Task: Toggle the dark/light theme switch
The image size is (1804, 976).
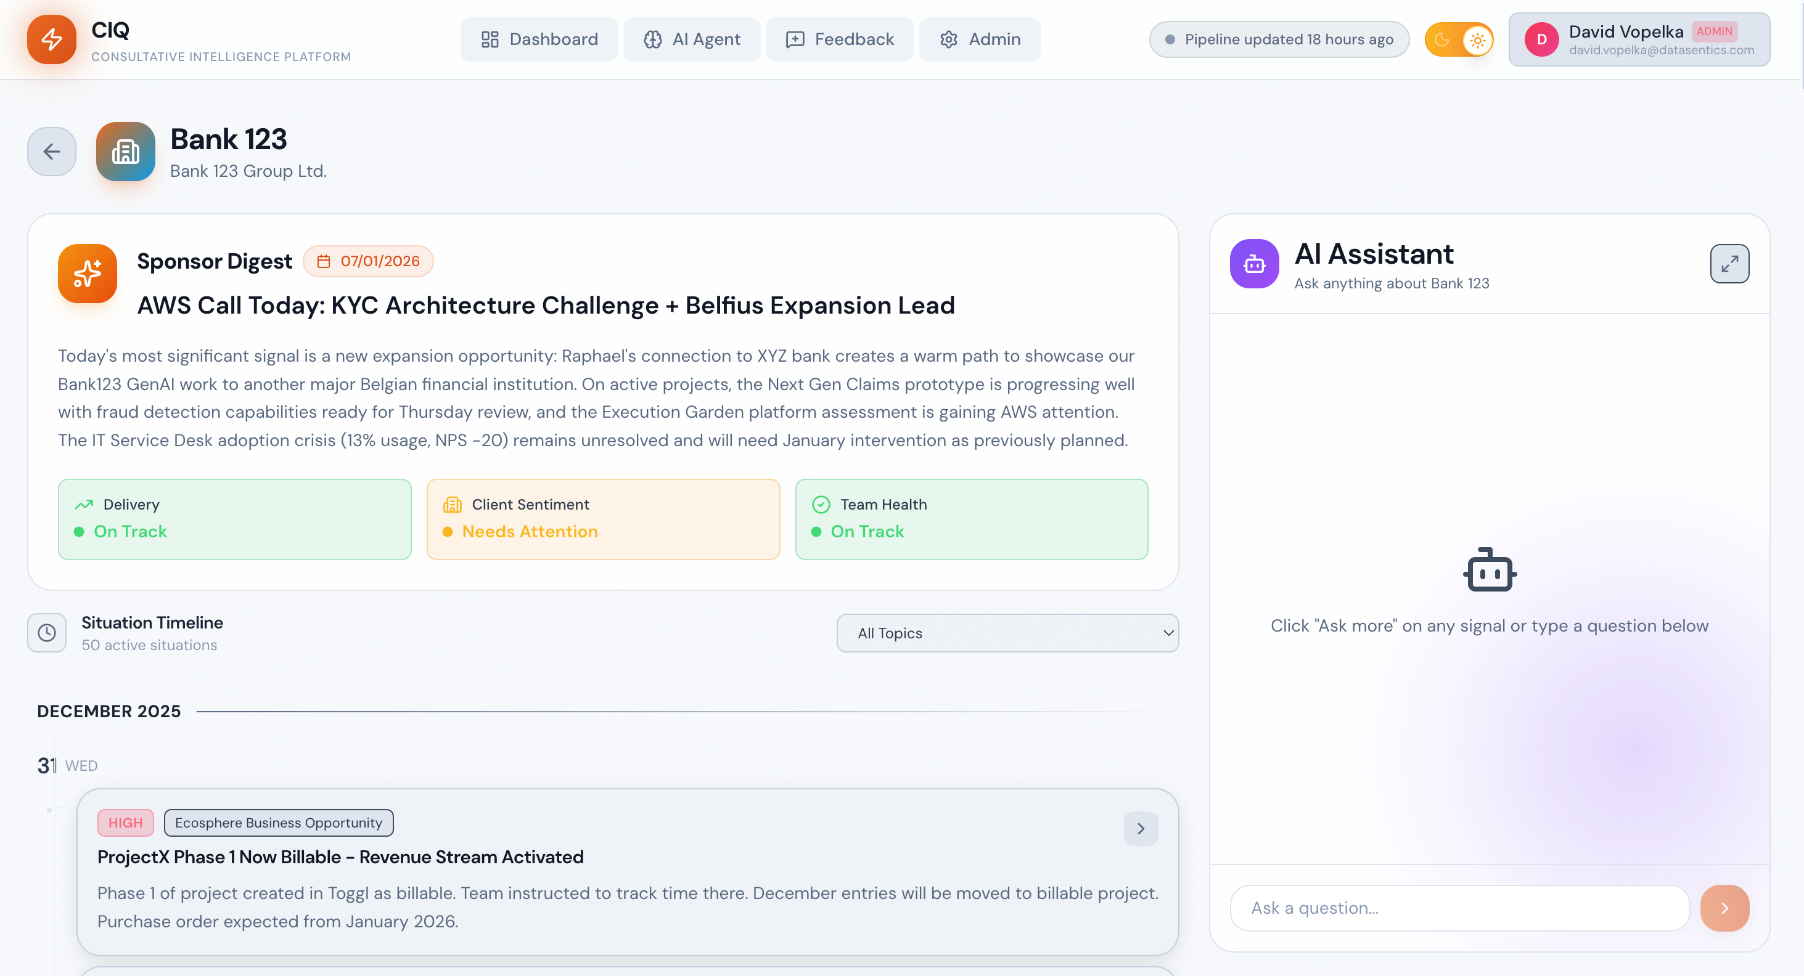Action: tap(1459, 40)
